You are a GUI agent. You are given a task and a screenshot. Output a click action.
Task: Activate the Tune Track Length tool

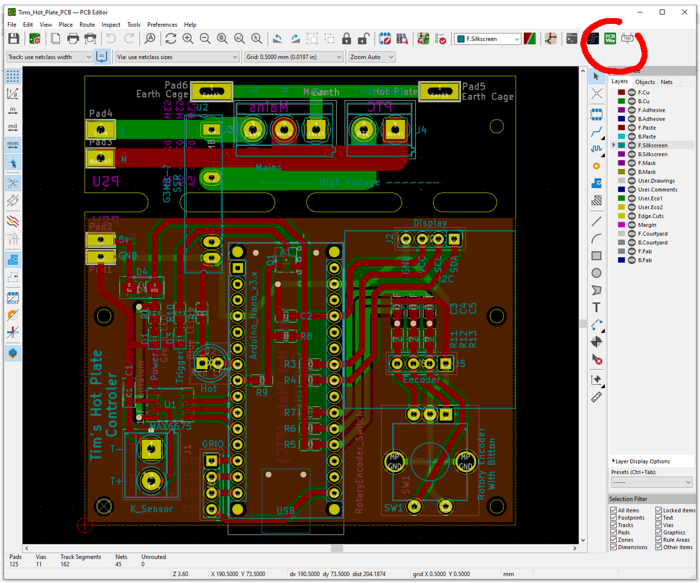pos(596,149)
